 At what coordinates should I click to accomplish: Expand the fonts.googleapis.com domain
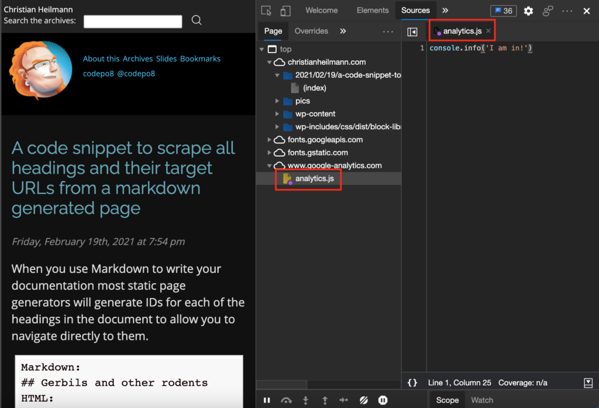270,140
